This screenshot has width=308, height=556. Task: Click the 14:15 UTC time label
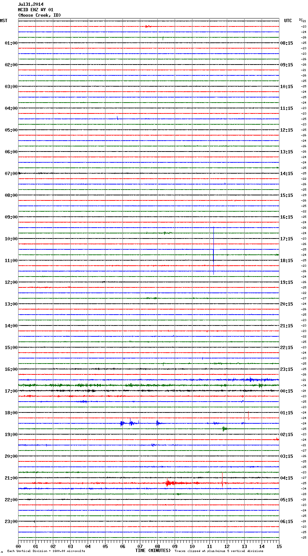coord(287,174)
